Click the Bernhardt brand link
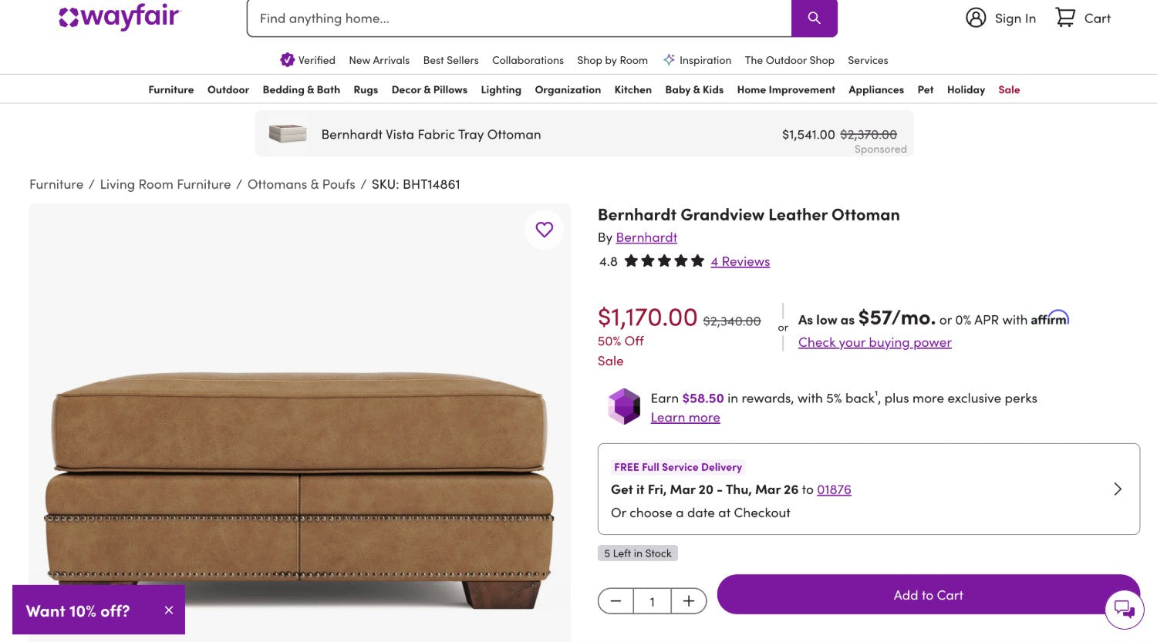The image size is (1157, 642). pyautogui.click(x=646, y=237)
